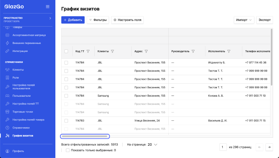Image resolution: width=279 pixels, height=158 pixels.
Task: Check the row with code 114783
Action: 66,121
